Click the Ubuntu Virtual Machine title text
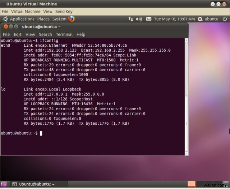Viewport: 230px width, 189px height. click(x=32, y=4)
